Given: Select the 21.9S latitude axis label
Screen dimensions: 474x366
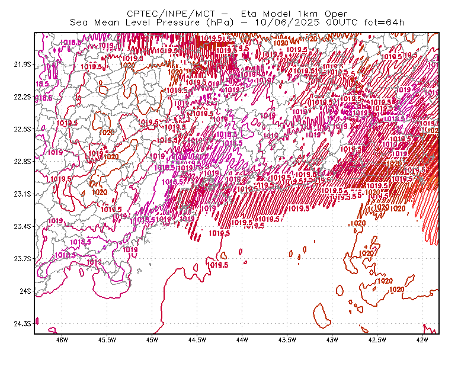Looking at the screenshot, I should tap(23, 65).
